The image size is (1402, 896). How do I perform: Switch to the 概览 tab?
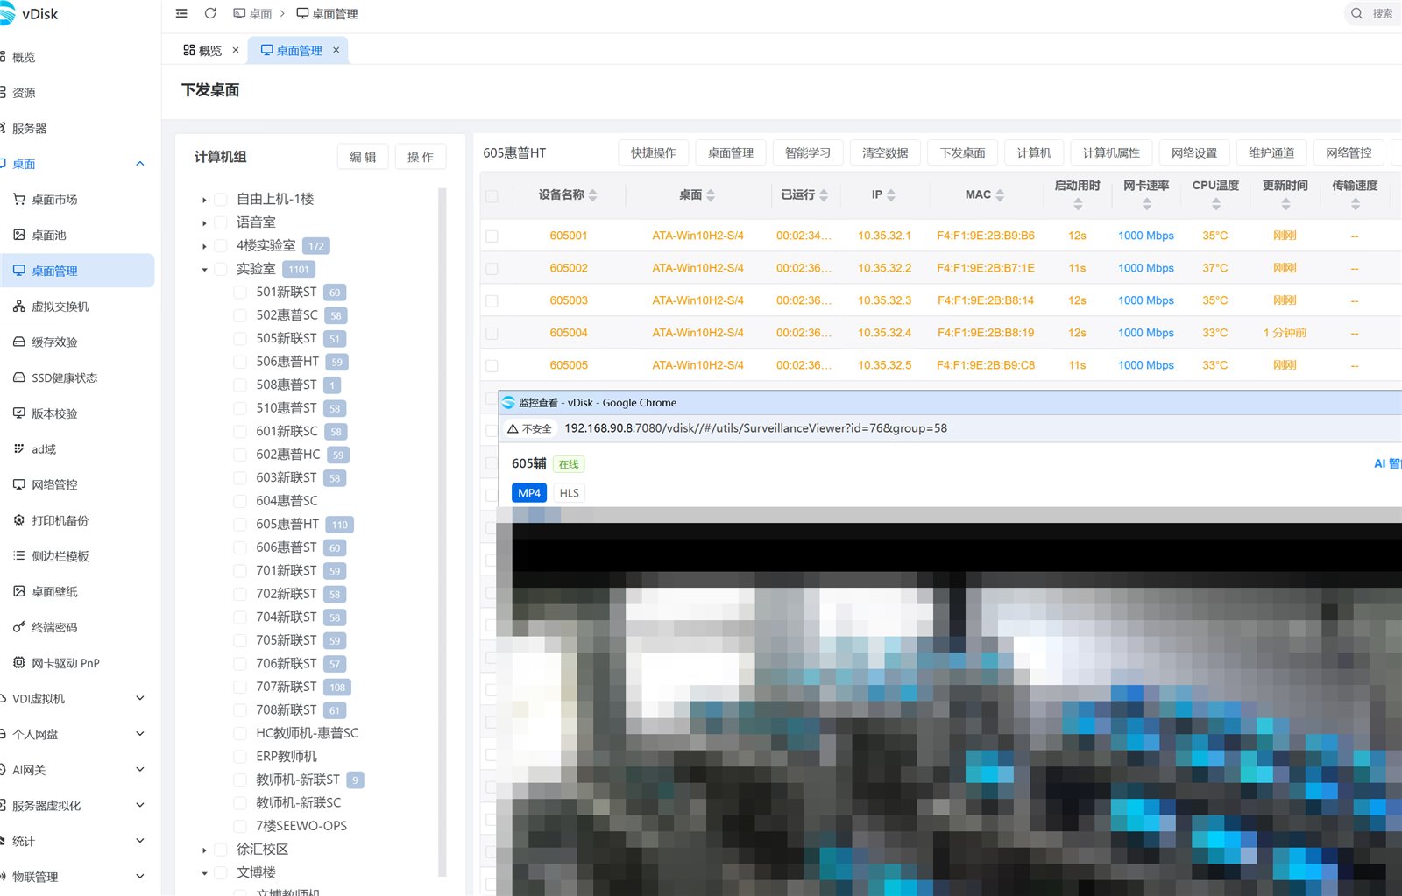pyautogui.click(x=202, y=51)
